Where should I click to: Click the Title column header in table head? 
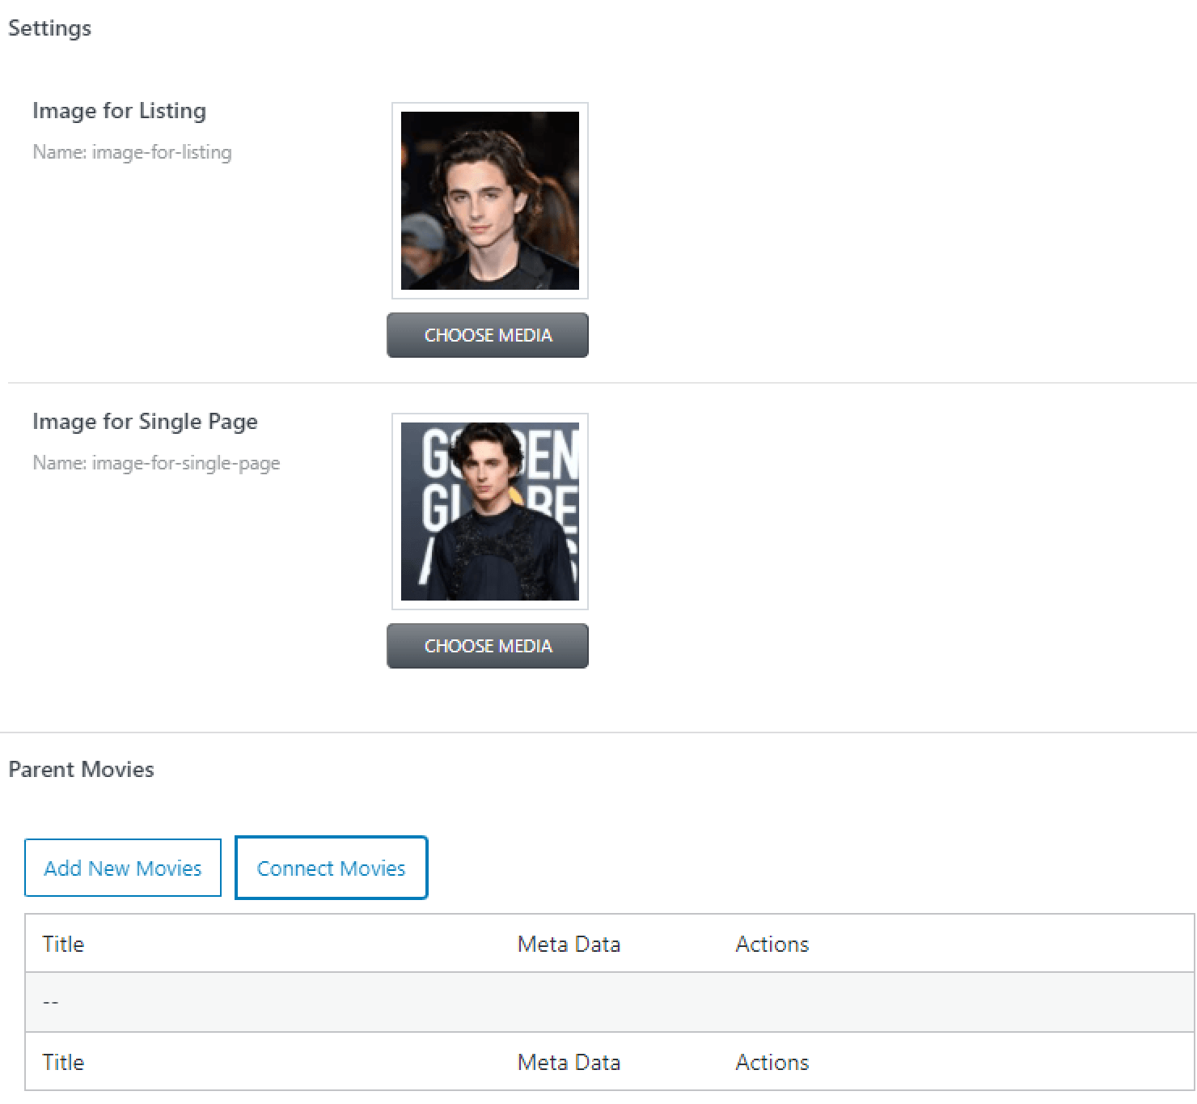click(x=63, y=944)
